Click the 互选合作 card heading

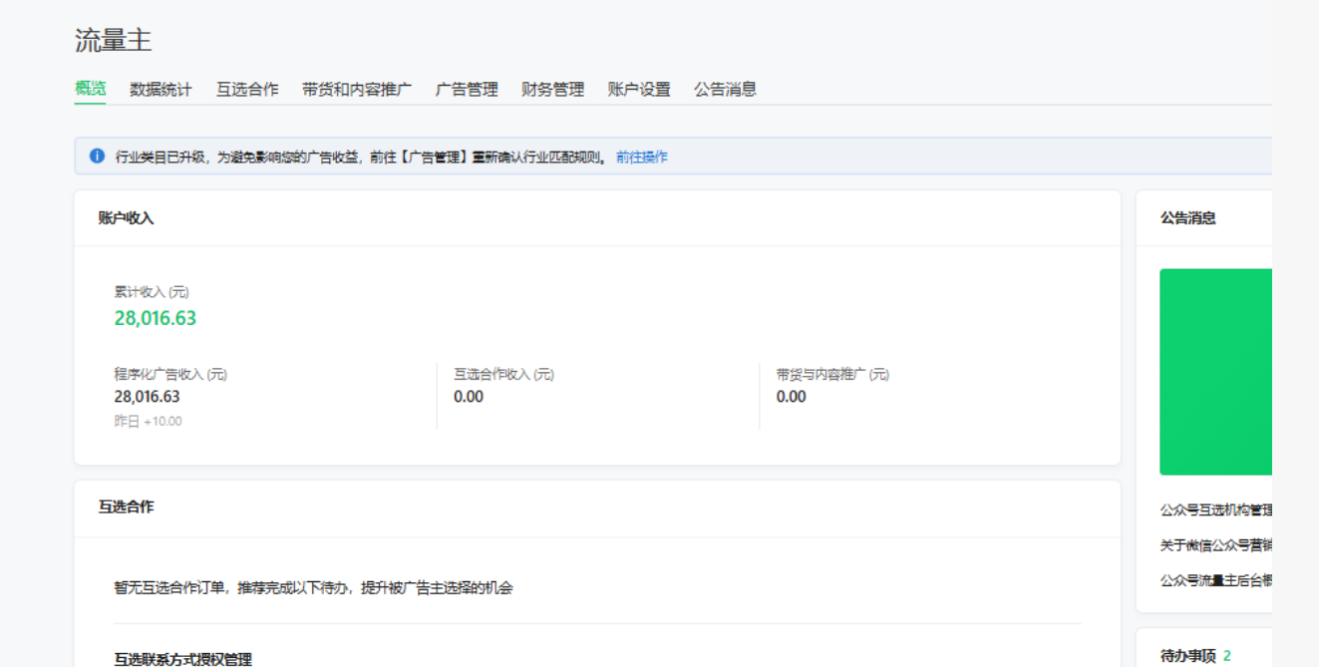(x=126, y=506)
